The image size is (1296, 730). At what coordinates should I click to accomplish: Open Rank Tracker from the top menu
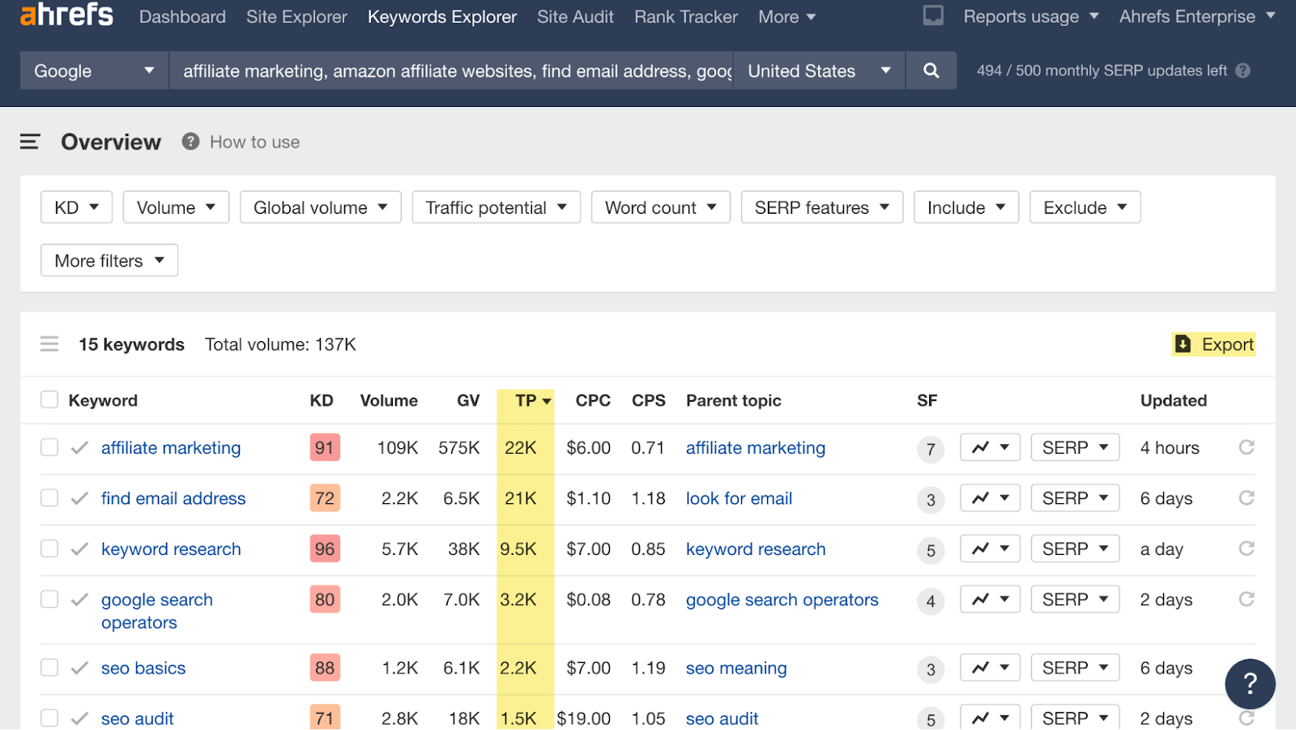tap(685, 16)
